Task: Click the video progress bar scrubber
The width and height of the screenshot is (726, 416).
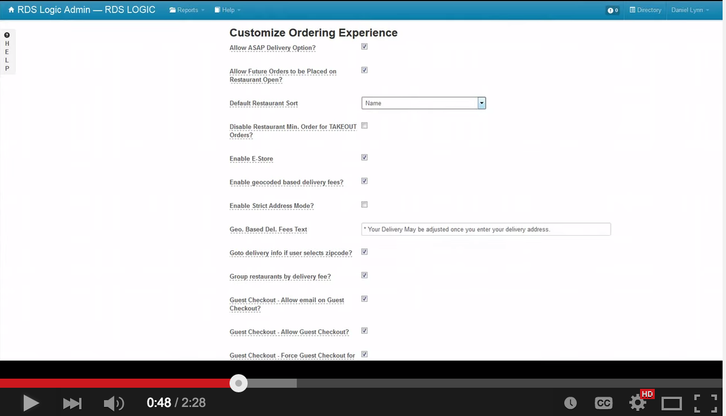Action: click(238, 383)
